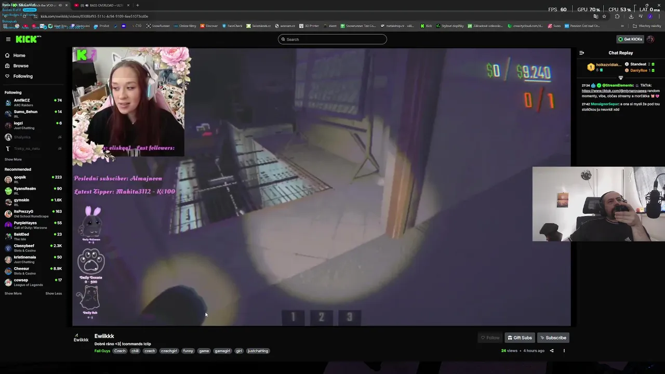
Task: Open the Following page
Action: (23, 76)
